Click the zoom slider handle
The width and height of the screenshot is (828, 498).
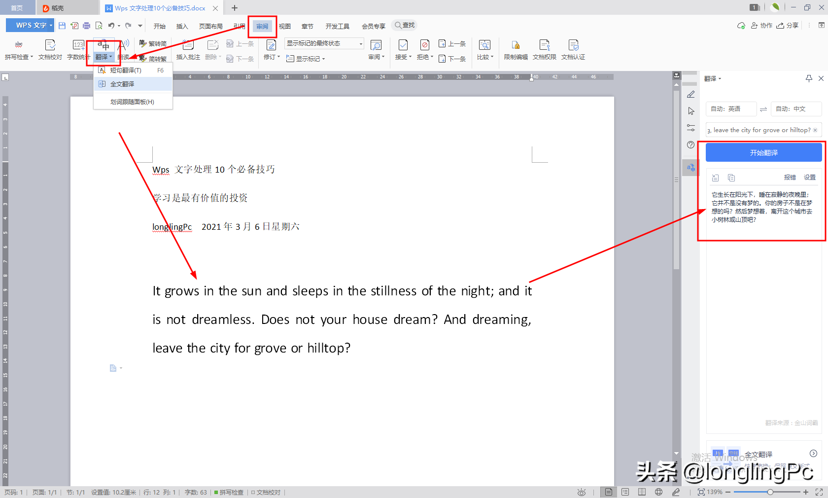click(x=770, y=492)
